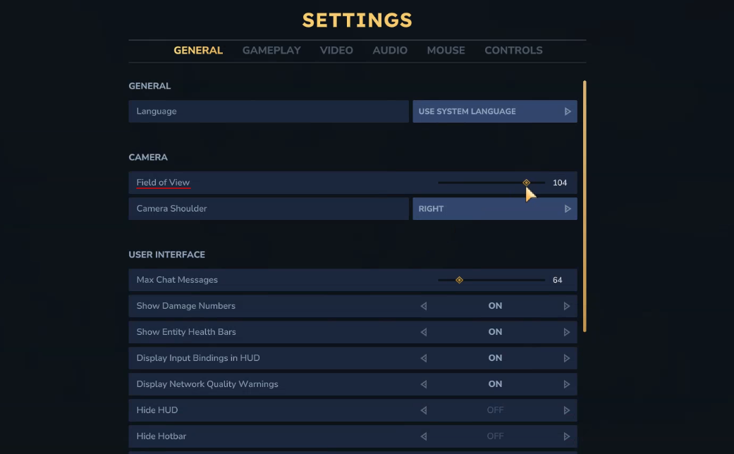Click left arrow for Hide HUD
734x454 pixels.
(424, 410)
